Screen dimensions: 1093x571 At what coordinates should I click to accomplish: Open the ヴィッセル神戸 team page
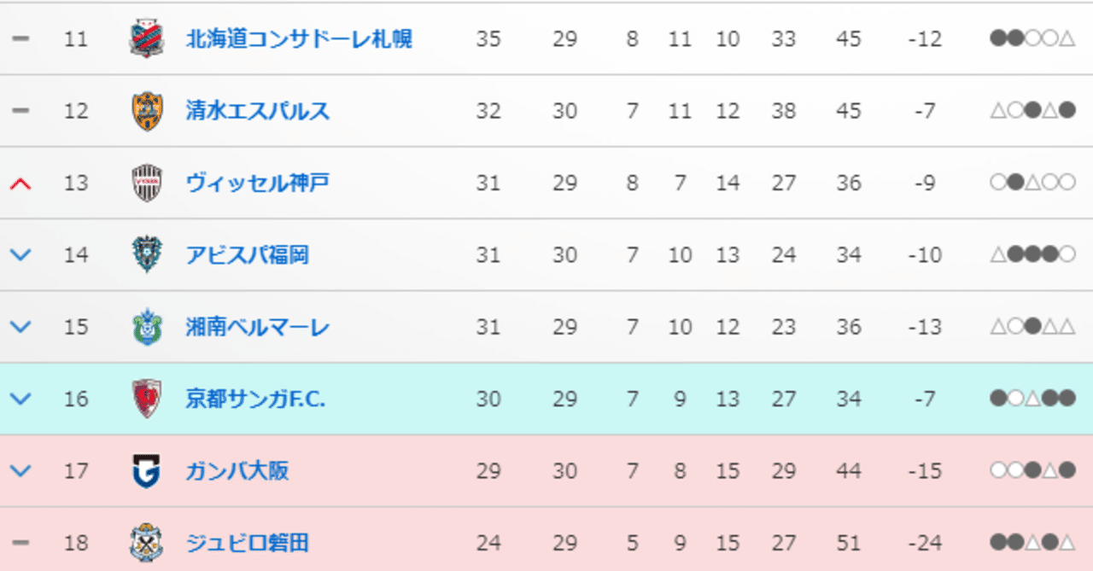[258, 182]
